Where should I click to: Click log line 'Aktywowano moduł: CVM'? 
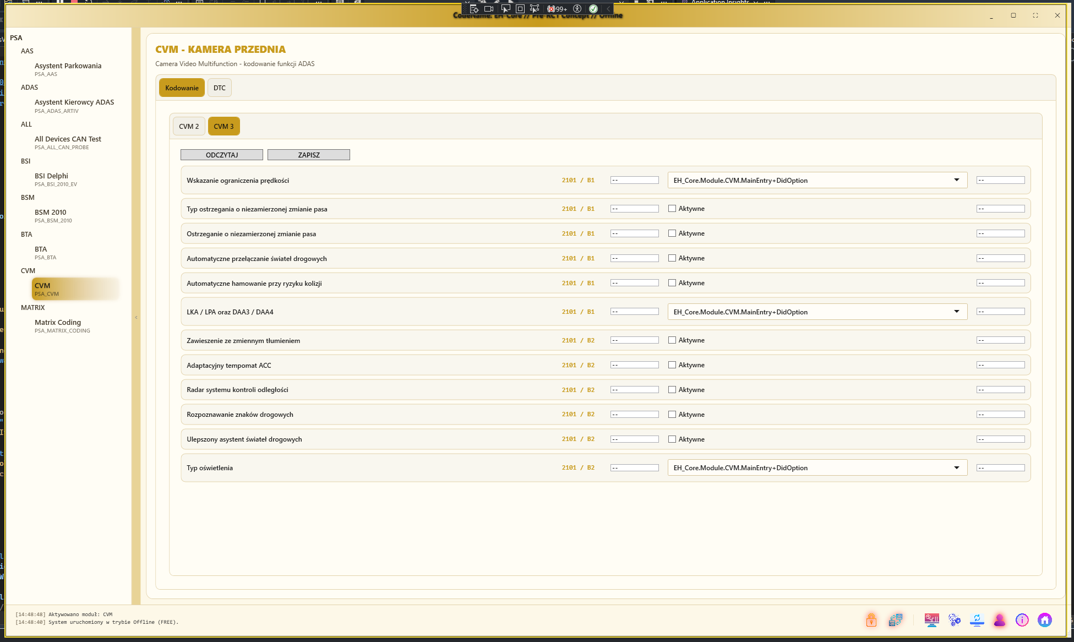(x=64, y=614)
